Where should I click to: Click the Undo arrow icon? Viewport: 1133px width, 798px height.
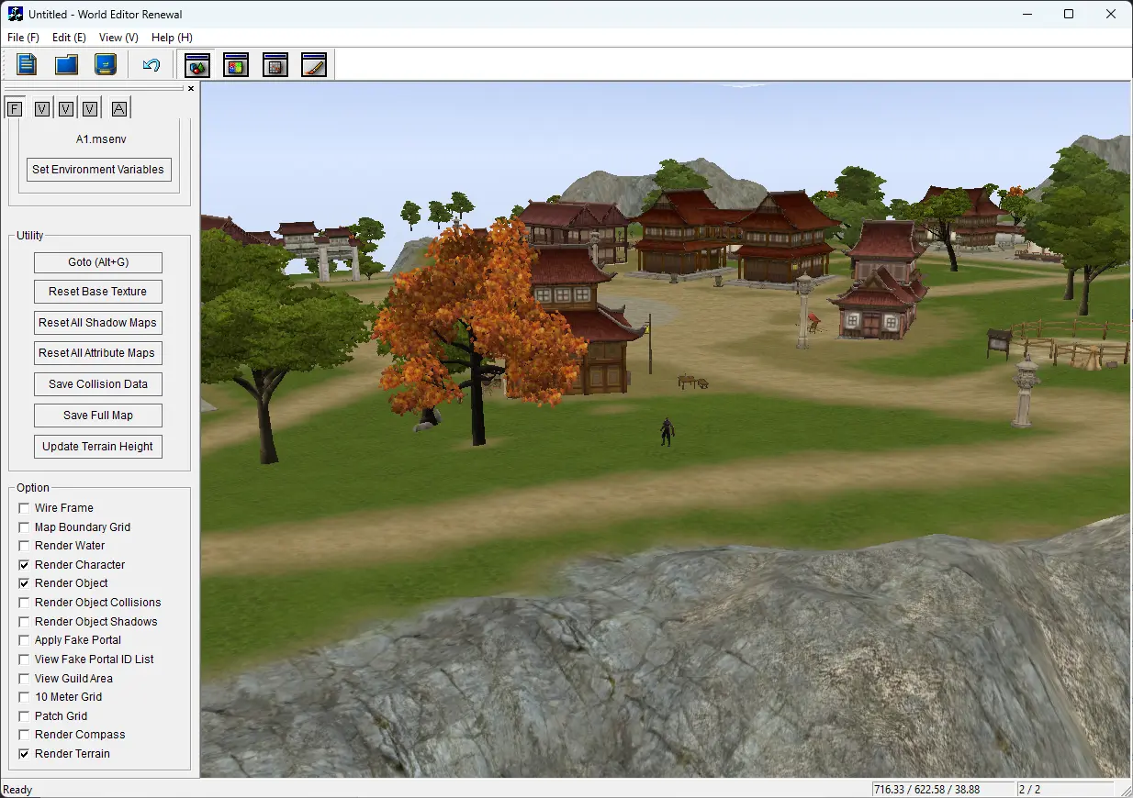coord(151,64)
